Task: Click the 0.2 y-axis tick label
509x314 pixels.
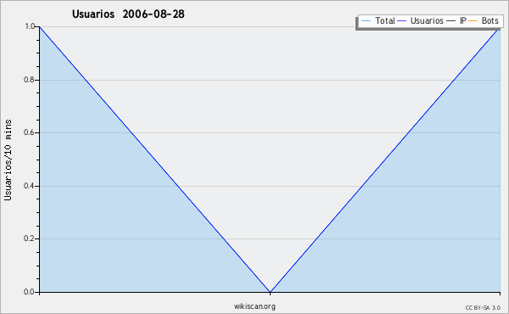Action: (29, 238)
